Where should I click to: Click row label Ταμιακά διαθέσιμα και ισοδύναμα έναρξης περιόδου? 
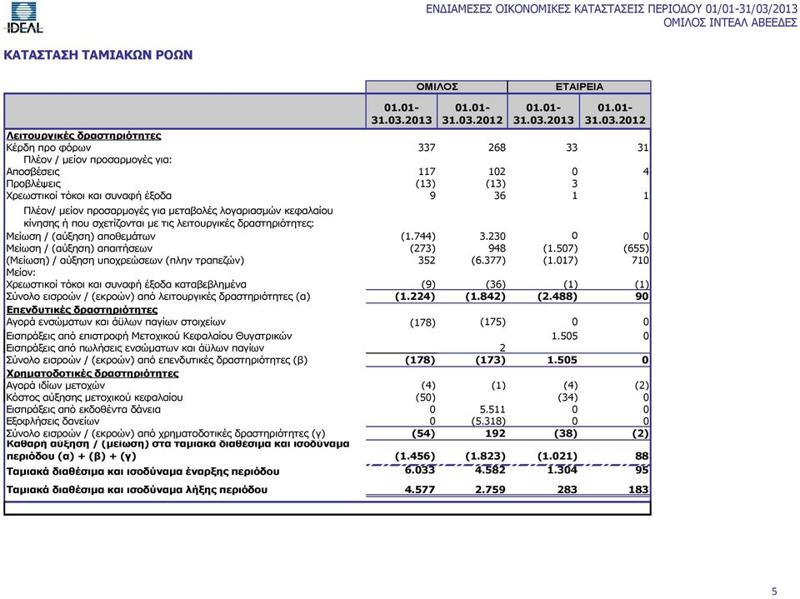tap(142, 472)
